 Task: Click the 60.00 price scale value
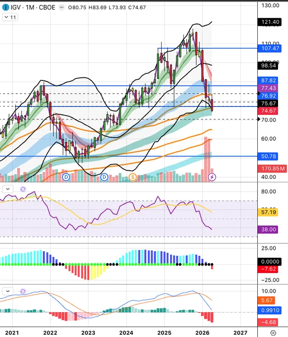(269, 139)
